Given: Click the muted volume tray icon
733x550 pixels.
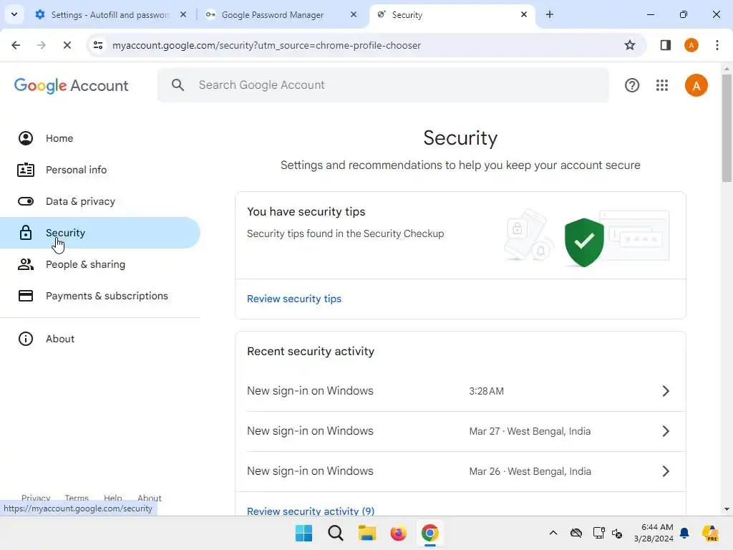Looking at the screenshot, I should coord(617,533).
